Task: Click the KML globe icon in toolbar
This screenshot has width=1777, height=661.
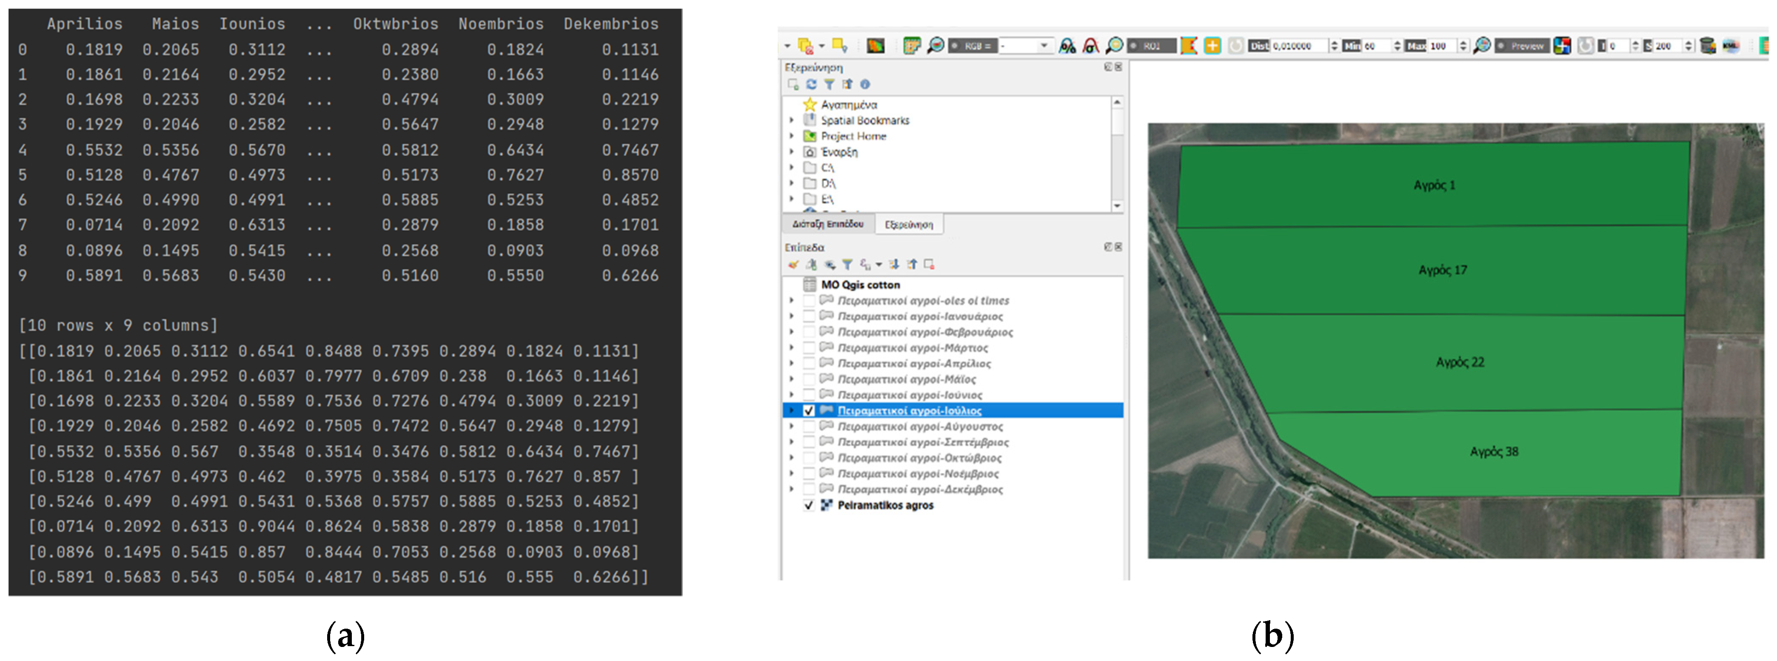Action: (x=1731, y=46)
